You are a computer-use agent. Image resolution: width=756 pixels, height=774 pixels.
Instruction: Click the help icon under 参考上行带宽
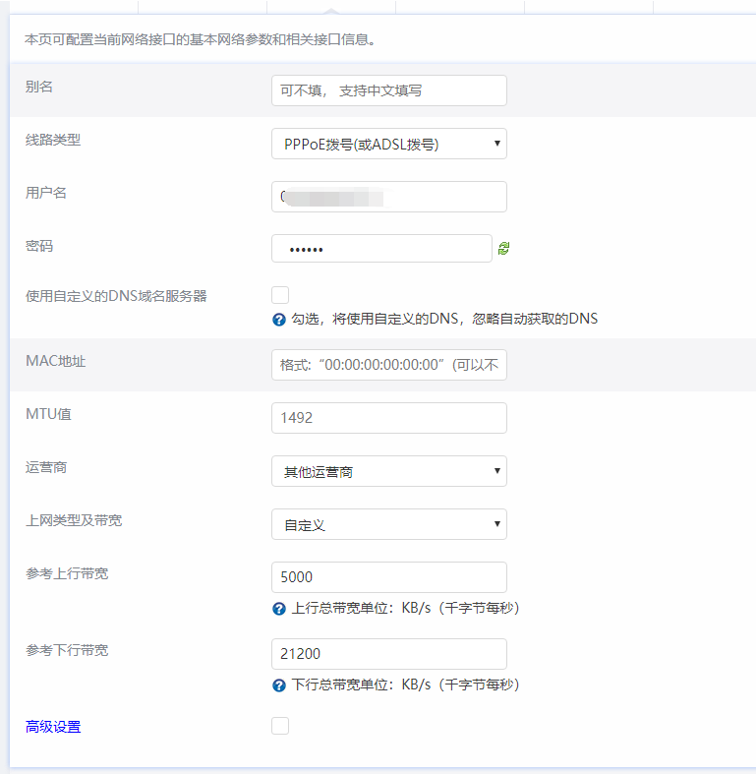279,609
